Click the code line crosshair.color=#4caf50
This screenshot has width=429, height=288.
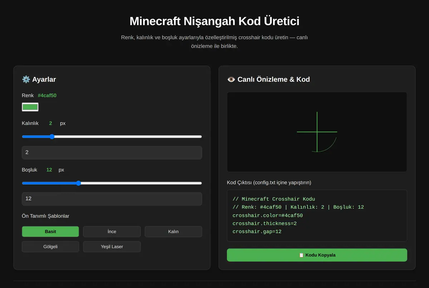click(268, 215)
